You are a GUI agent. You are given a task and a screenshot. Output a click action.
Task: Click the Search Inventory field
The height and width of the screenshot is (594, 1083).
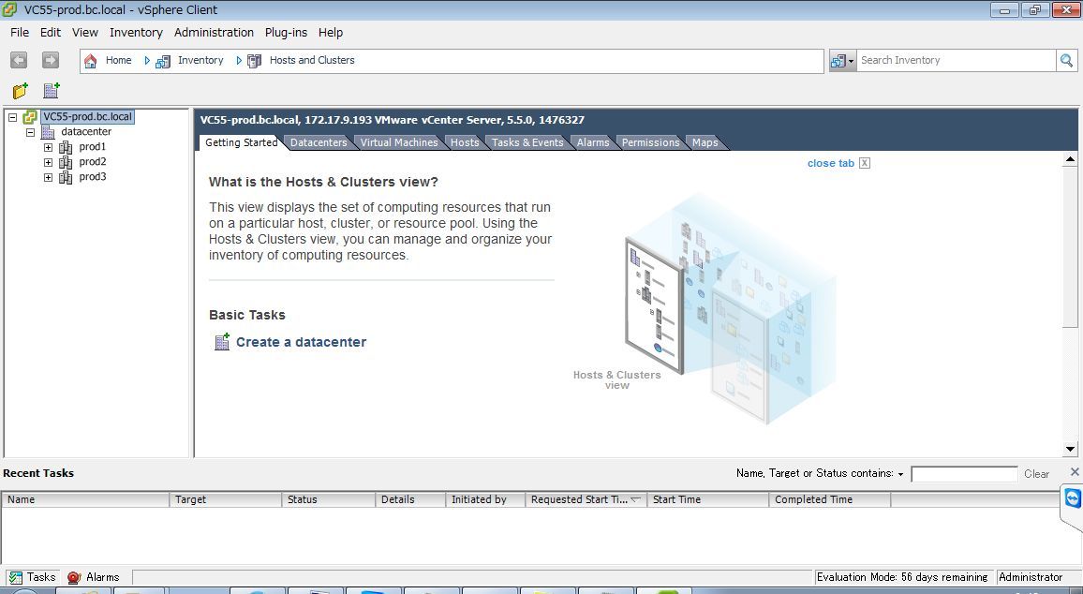pos(956,60)
